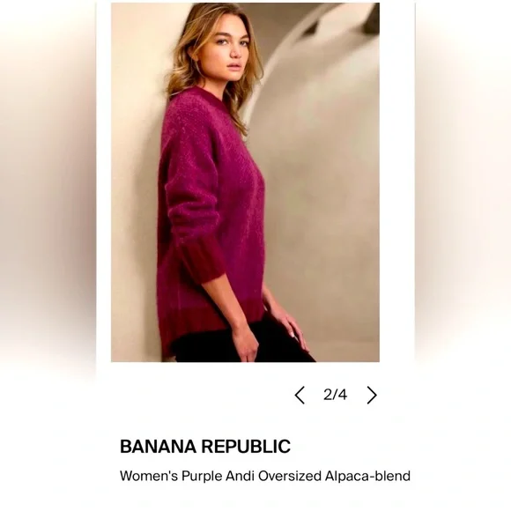Click the model's face in the photo

229,50
